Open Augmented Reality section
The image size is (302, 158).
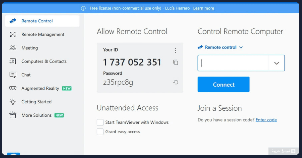(x=42, y=88)
